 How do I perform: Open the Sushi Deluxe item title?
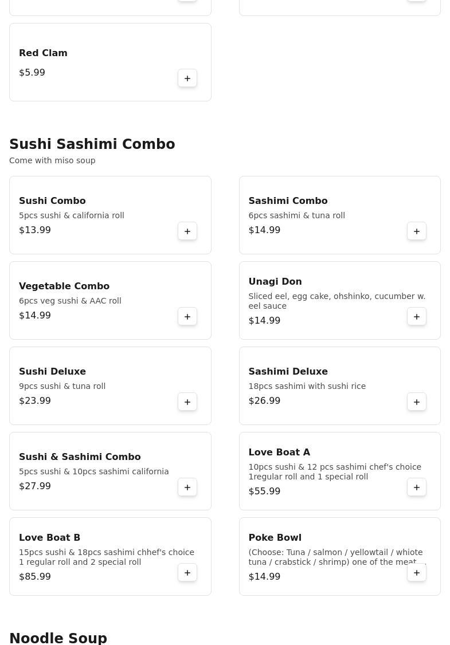[x=52, y=371]
